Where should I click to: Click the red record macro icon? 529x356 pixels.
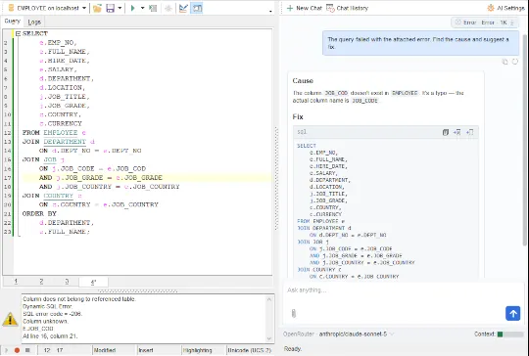tap(17, 350)
